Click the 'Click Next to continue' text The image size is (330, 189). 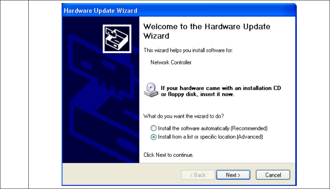pos(168,155)
